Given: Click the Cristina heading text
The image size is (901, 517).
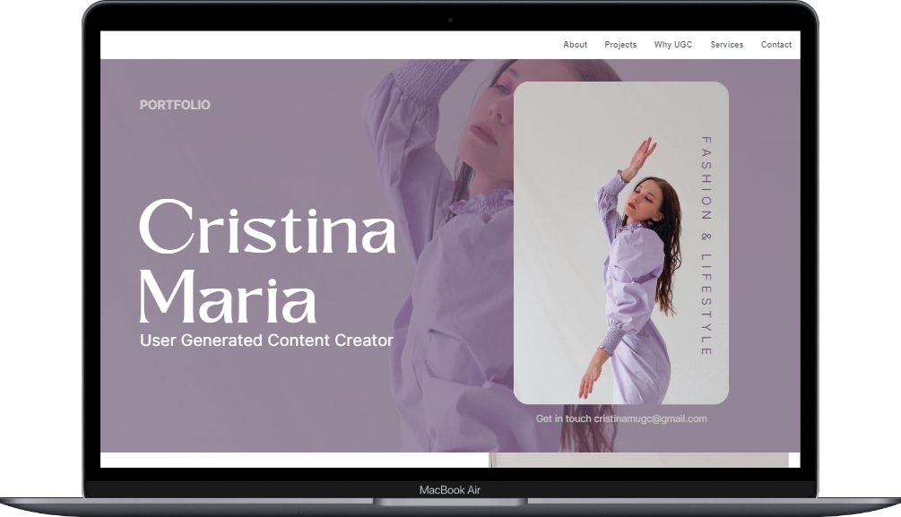Looking at the screenshot, I should pyautogui.click(x=267, y=227).
